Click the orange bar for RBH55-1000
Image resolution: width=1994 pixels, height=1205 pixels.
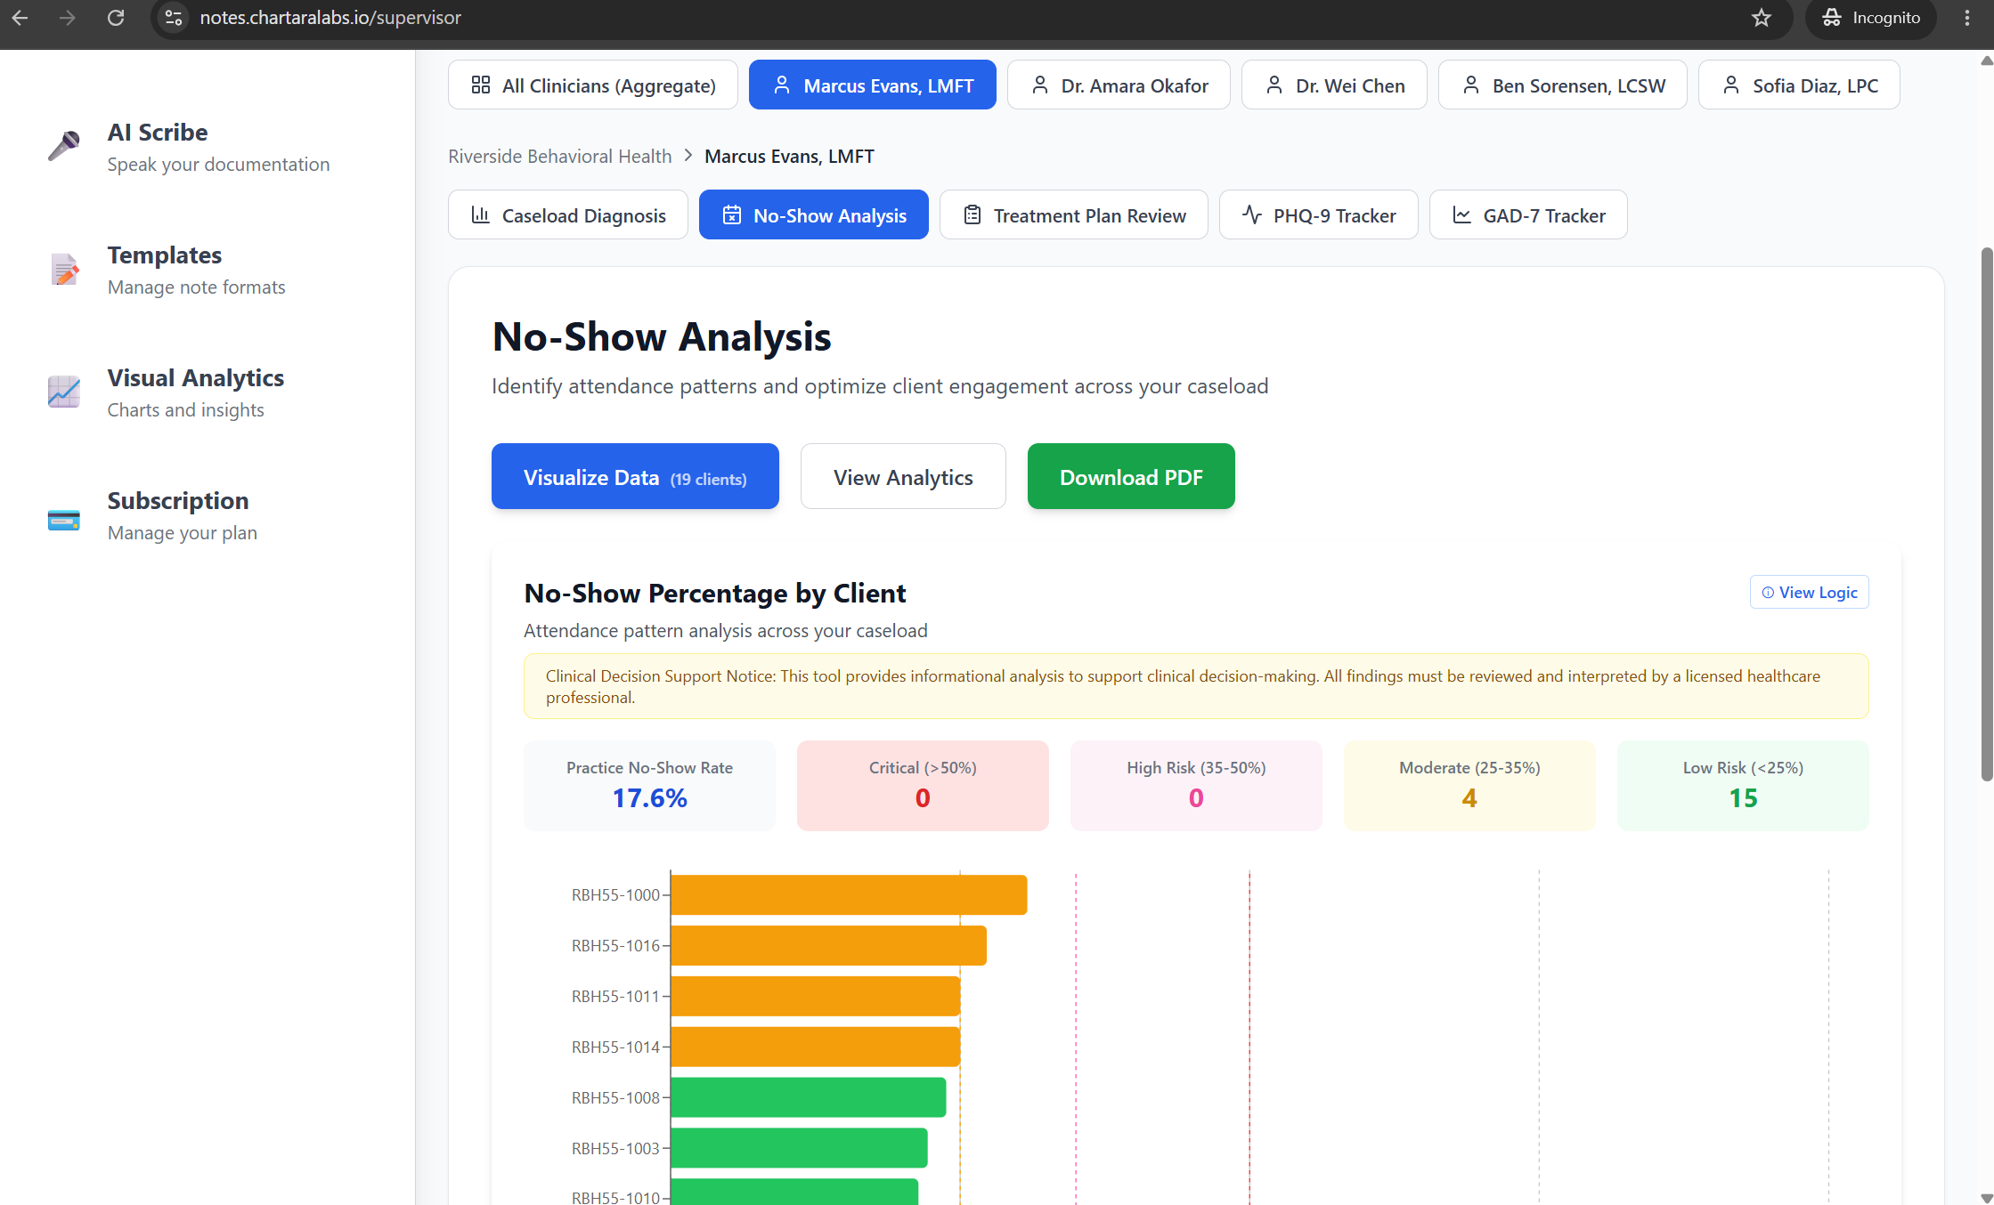coord(849,894)
